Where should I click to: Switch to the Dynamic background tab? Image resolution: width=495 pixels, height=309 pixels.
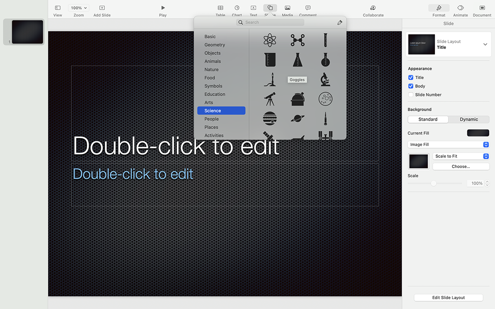[x=469, y=119]
